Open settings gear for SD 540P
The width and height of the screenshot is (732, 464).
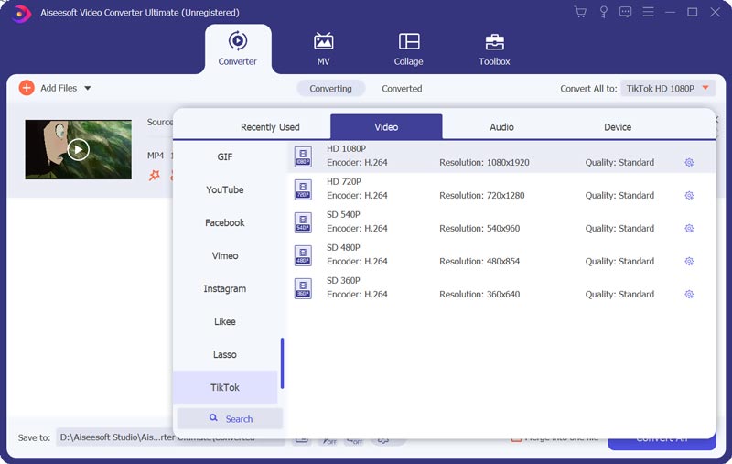689,228
